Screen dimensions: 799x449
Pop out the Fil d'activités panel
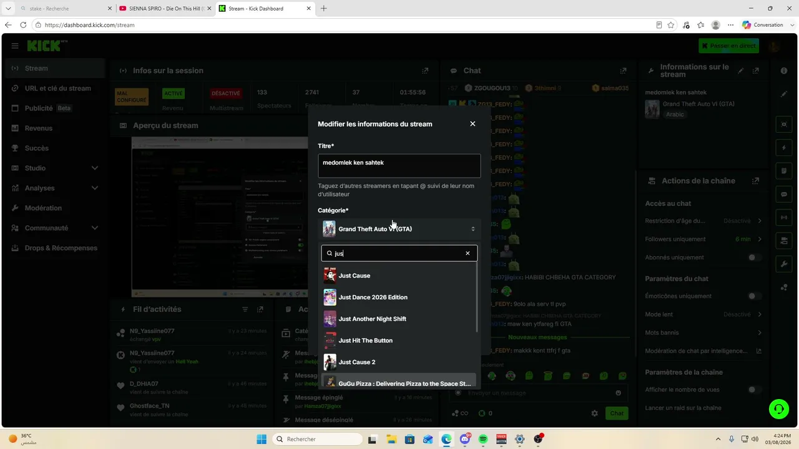click(260, 309)
